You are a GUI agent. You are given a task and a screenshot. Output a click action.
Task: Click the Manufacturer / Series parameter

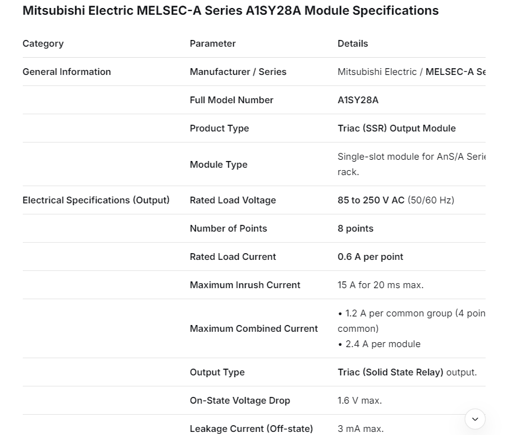[x=238, y=72]
